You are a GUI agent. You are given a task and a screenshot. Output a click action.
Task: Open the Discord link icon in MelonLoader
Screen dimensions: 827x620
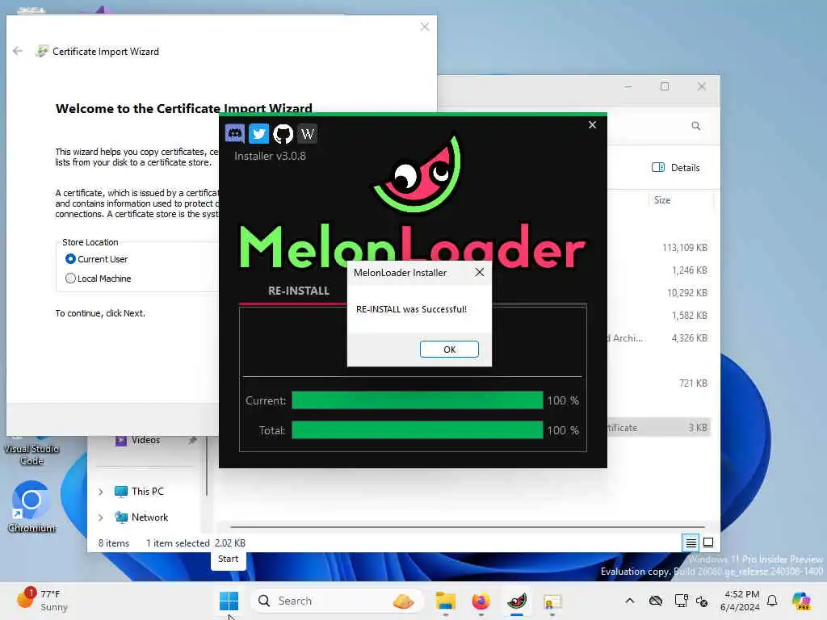pos(235,133)
